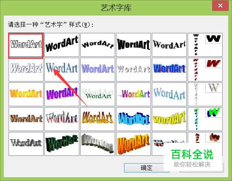
Task: Select the light blue tilted serif WordArt
Action: click(169, 95)
